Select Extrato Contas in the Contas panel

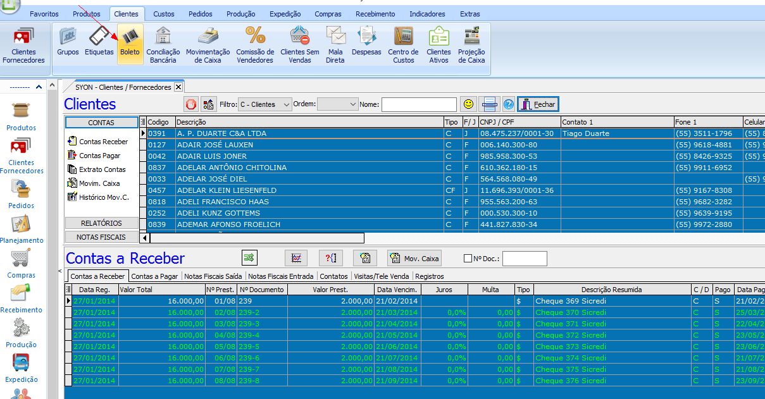(x=101, y=169)
